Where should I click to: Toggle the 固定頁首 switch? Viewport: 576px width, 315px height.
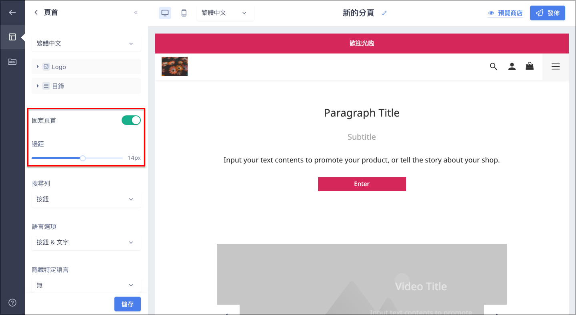131,120
